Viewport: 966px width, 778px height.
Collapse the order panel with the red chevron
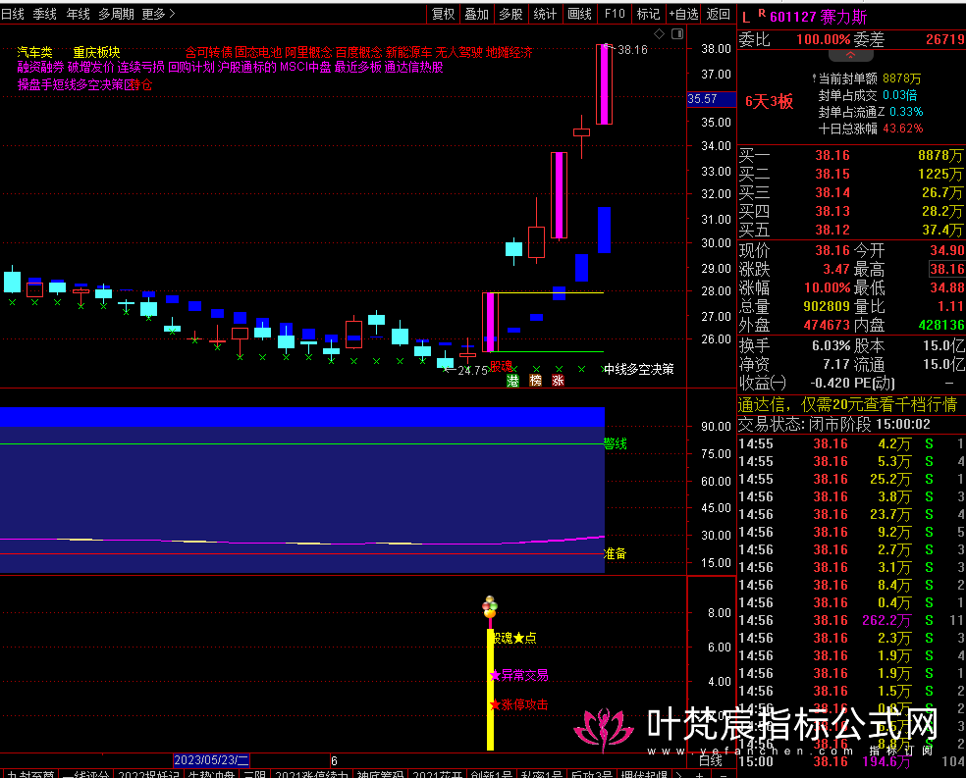pos(850,55)
